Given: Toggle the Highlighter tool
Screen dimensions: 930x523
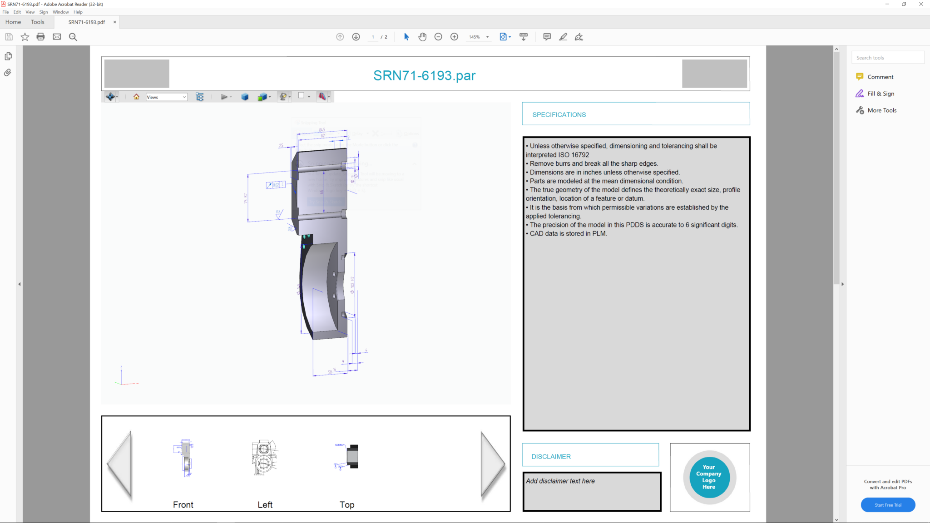Looking at the screenshot, I should coord(563,37).
